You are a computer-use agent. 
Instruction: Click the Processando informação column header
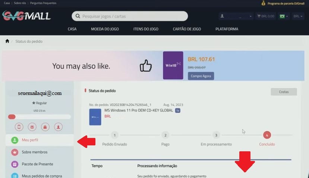pos(157,166)
